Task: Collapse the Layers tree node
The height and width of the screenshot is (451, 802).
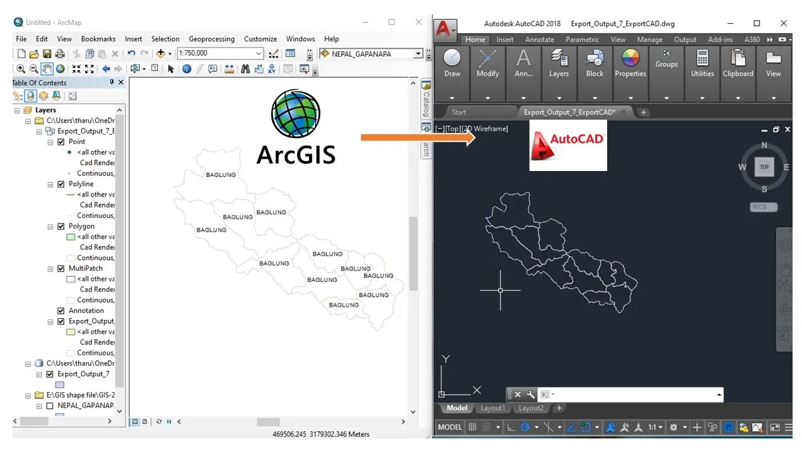Action: pyautogui.click(x=17, y=110)
